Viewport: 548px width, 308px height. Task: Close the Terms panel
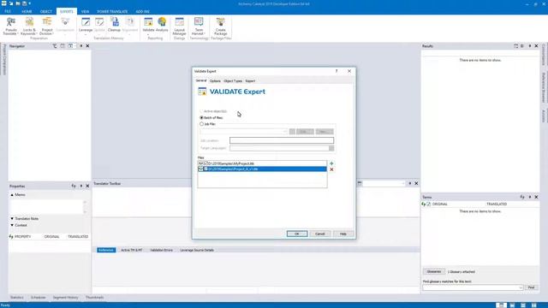point(536,198)
